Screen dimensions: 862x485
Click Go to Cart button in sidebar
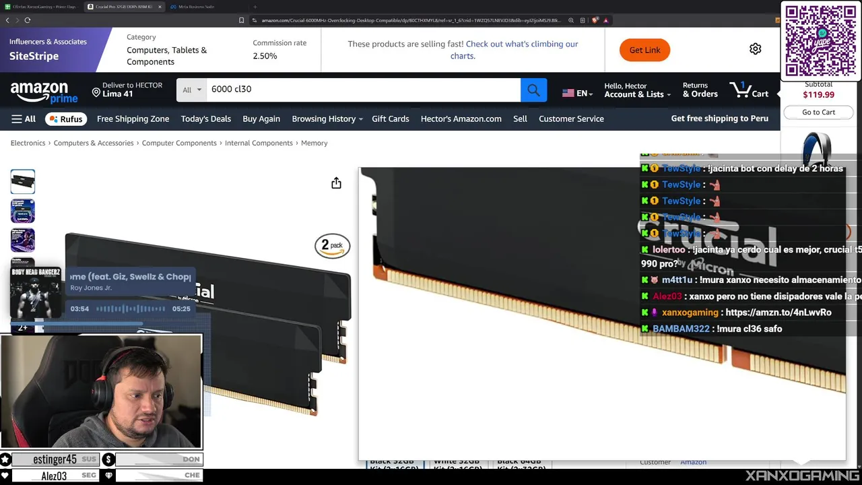[x=818, y=112]
